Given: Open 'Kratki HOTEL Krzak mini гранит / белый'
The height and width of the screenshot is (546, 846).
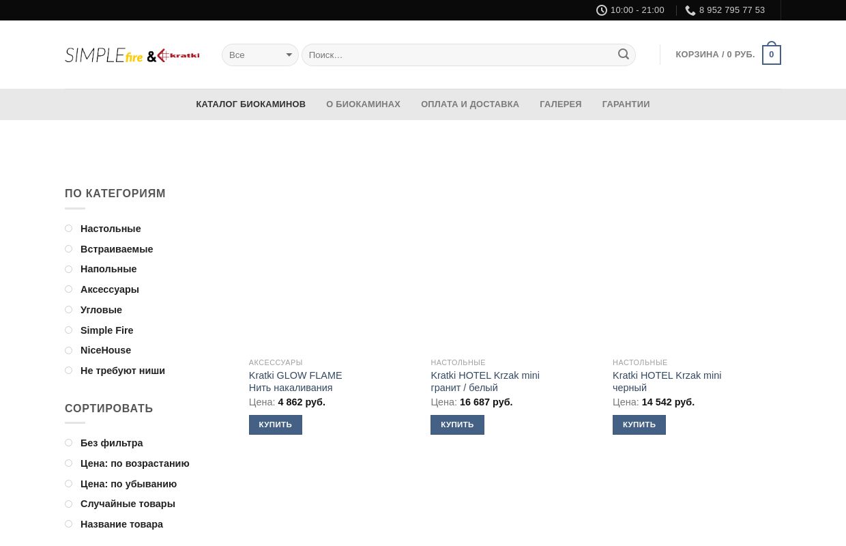Looking at the screenshot, I should coord(485,382).
